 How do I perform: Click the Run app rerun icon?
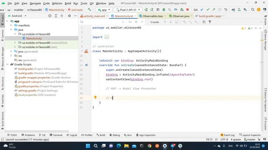[146, 10]
